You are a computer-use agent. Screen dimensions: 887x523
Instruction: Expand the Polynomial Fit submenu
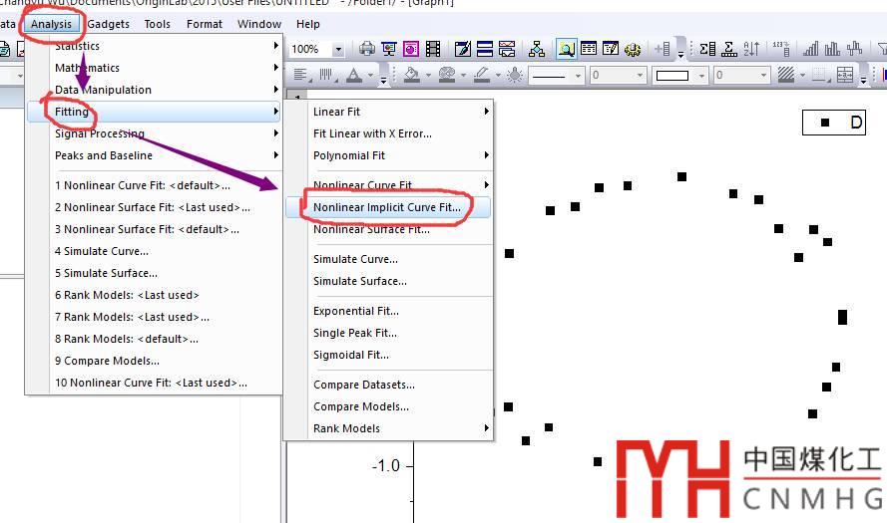coord(388,155)
